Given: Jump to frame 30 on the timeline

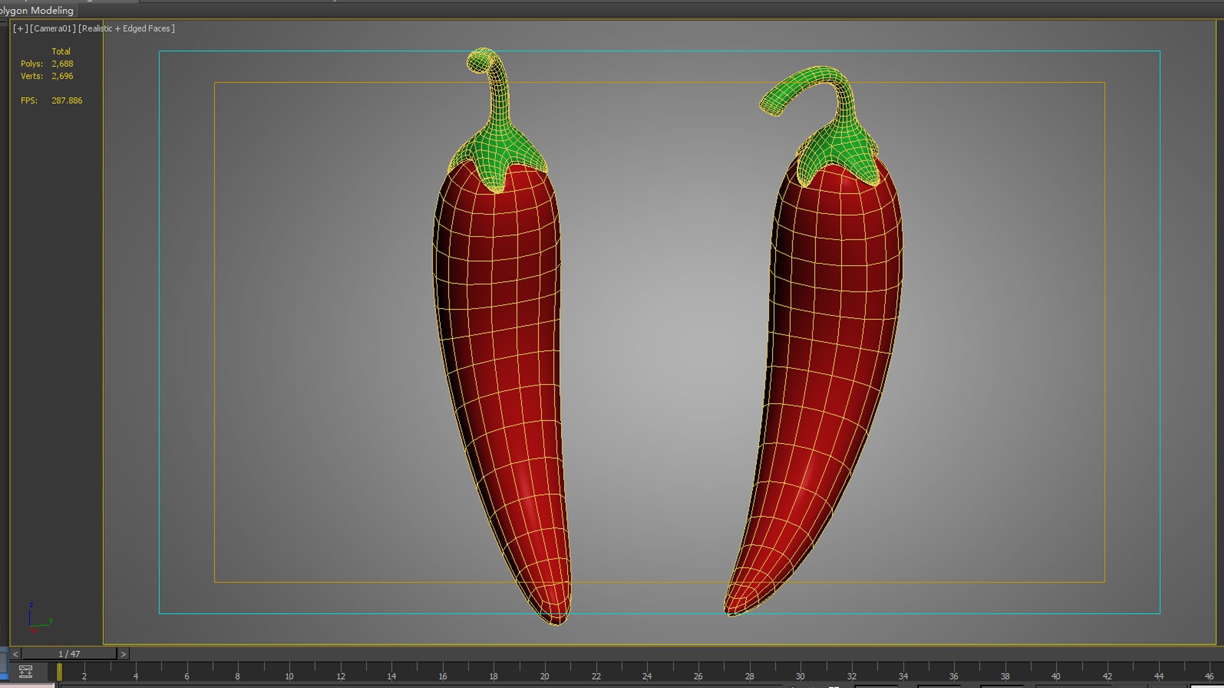Looking at the screenshot, I should point(800,676).
